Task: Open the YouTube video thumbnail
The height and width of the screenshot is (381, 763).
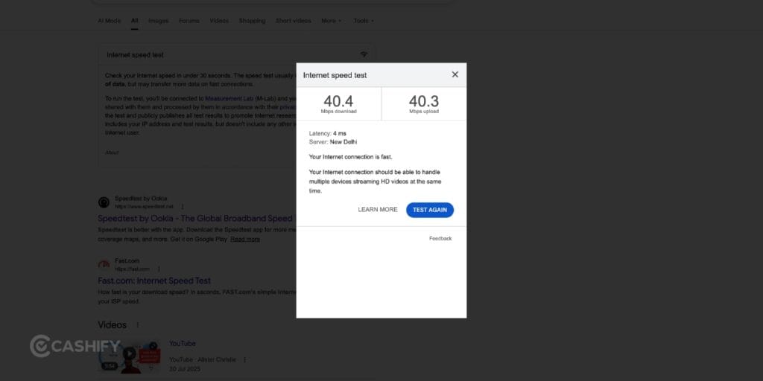Action: click(129, 356)
